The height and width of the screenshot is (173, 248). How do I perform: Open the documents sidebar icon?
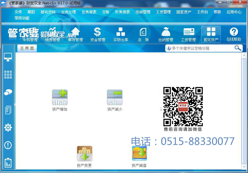[8, 110]
